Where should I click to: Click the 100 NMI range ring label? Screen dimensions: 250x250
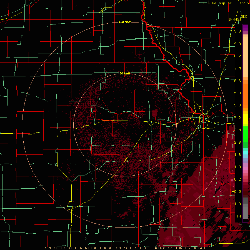point(125,22)
